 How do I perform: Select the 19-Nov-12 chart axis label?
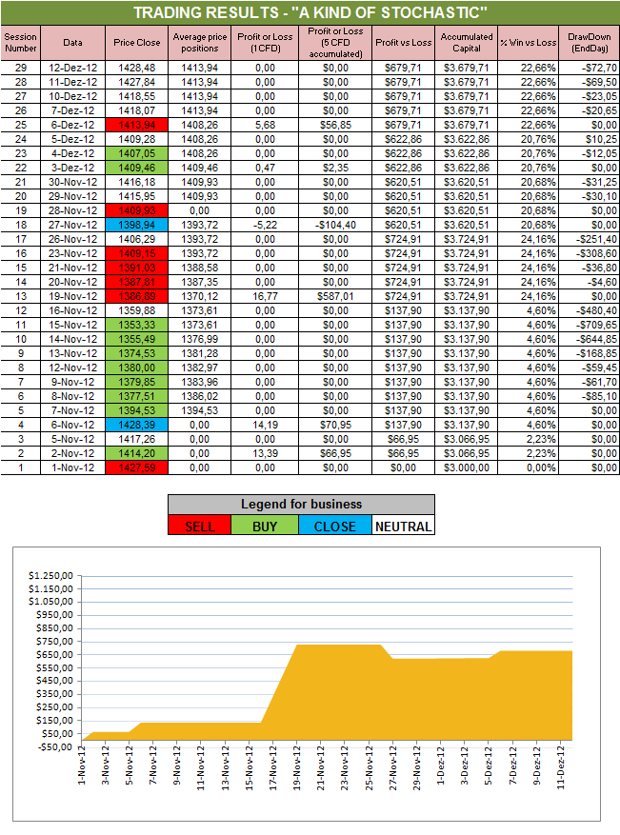(x=297, y=767)
